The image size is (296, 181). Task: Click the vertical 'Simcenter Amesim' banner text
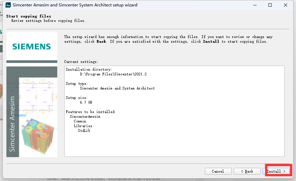[12, 124]
